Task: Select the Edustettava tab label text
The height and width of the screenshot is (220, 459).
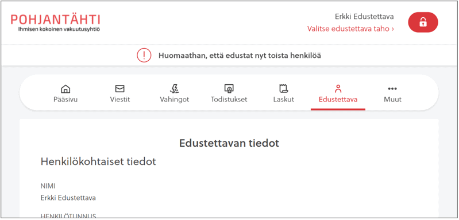Action: point(338,100)
